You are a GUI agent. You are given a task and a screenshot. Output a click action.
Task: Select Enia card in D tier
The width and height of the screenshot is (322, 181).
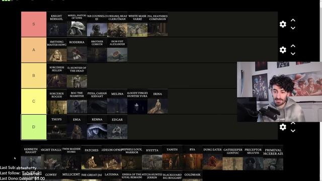coord(77,127)
